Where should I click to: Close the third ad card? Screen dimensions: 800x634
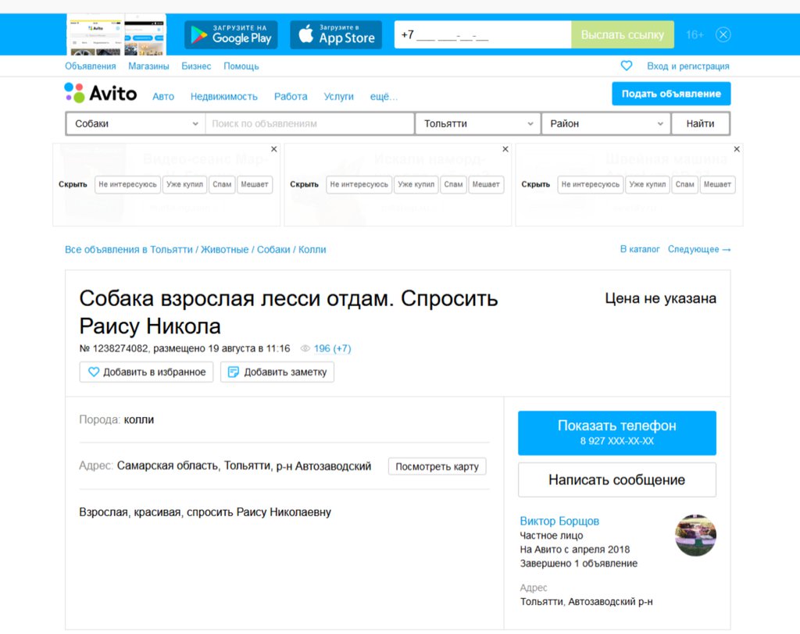tap(736, 149)
